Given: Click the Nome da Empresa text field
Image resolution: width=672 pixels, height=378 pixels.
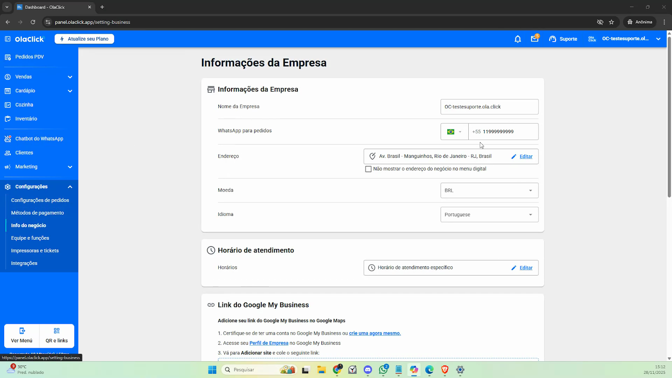Looking at the screenshot, I should 489,107.
